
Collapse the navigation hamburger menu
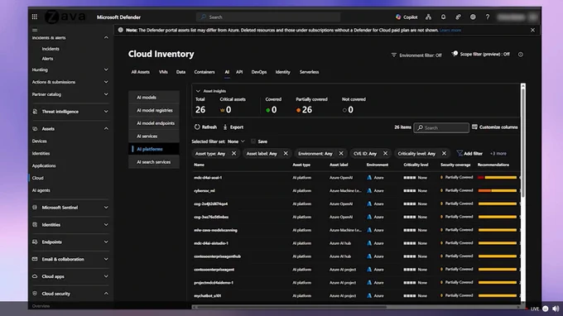35,30
